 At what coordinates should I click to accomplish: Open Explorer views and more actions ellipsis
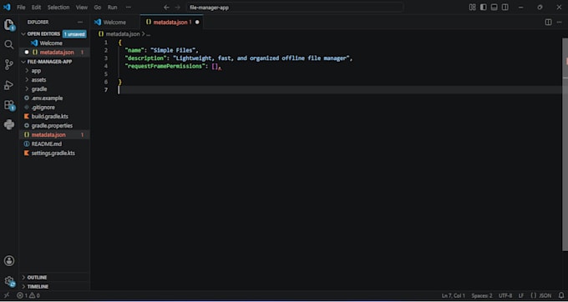click(x=80, y=23)
